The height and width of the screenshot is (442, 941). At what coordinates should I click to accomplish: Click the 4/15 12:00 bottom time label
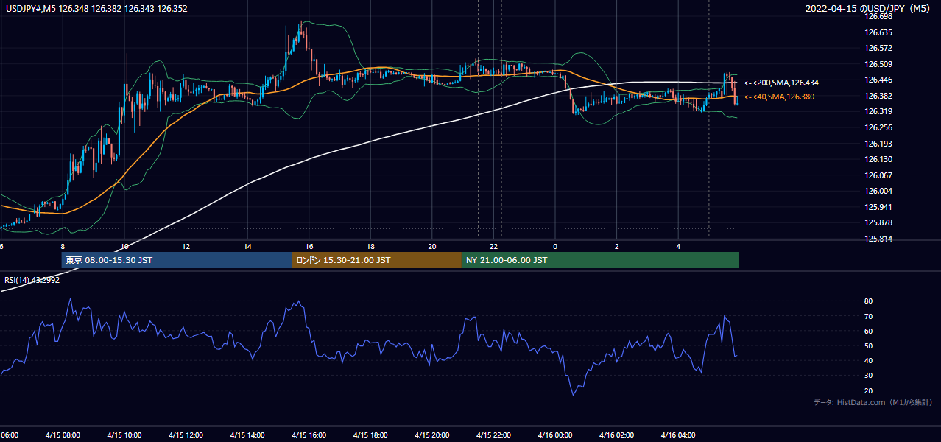click(186, 435)
